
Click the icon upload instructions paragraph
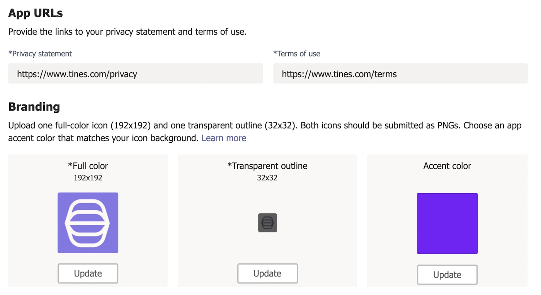(x=265, y=126)
